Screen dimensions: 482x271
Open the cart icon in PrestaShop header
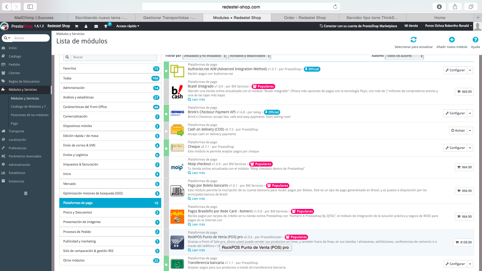(x=76, y=26)
